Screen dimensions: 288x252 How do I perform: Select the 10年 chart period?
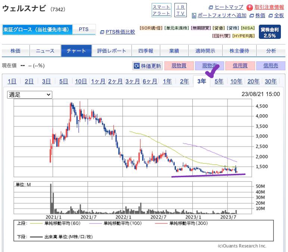pos(236,81)
